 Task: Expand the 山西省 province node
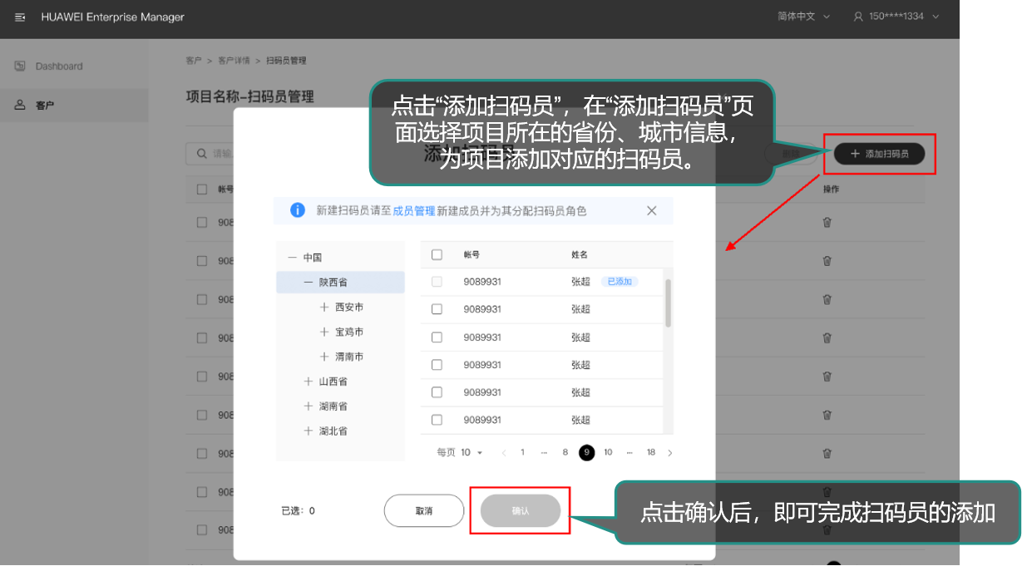(309, 381)
